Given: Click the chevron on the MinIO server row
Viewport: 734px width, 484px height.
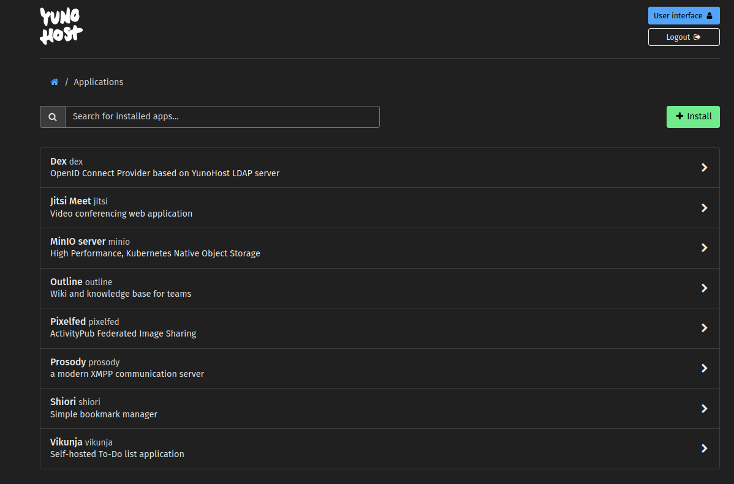Looking at the screenshot, I should tap(704, 248).
